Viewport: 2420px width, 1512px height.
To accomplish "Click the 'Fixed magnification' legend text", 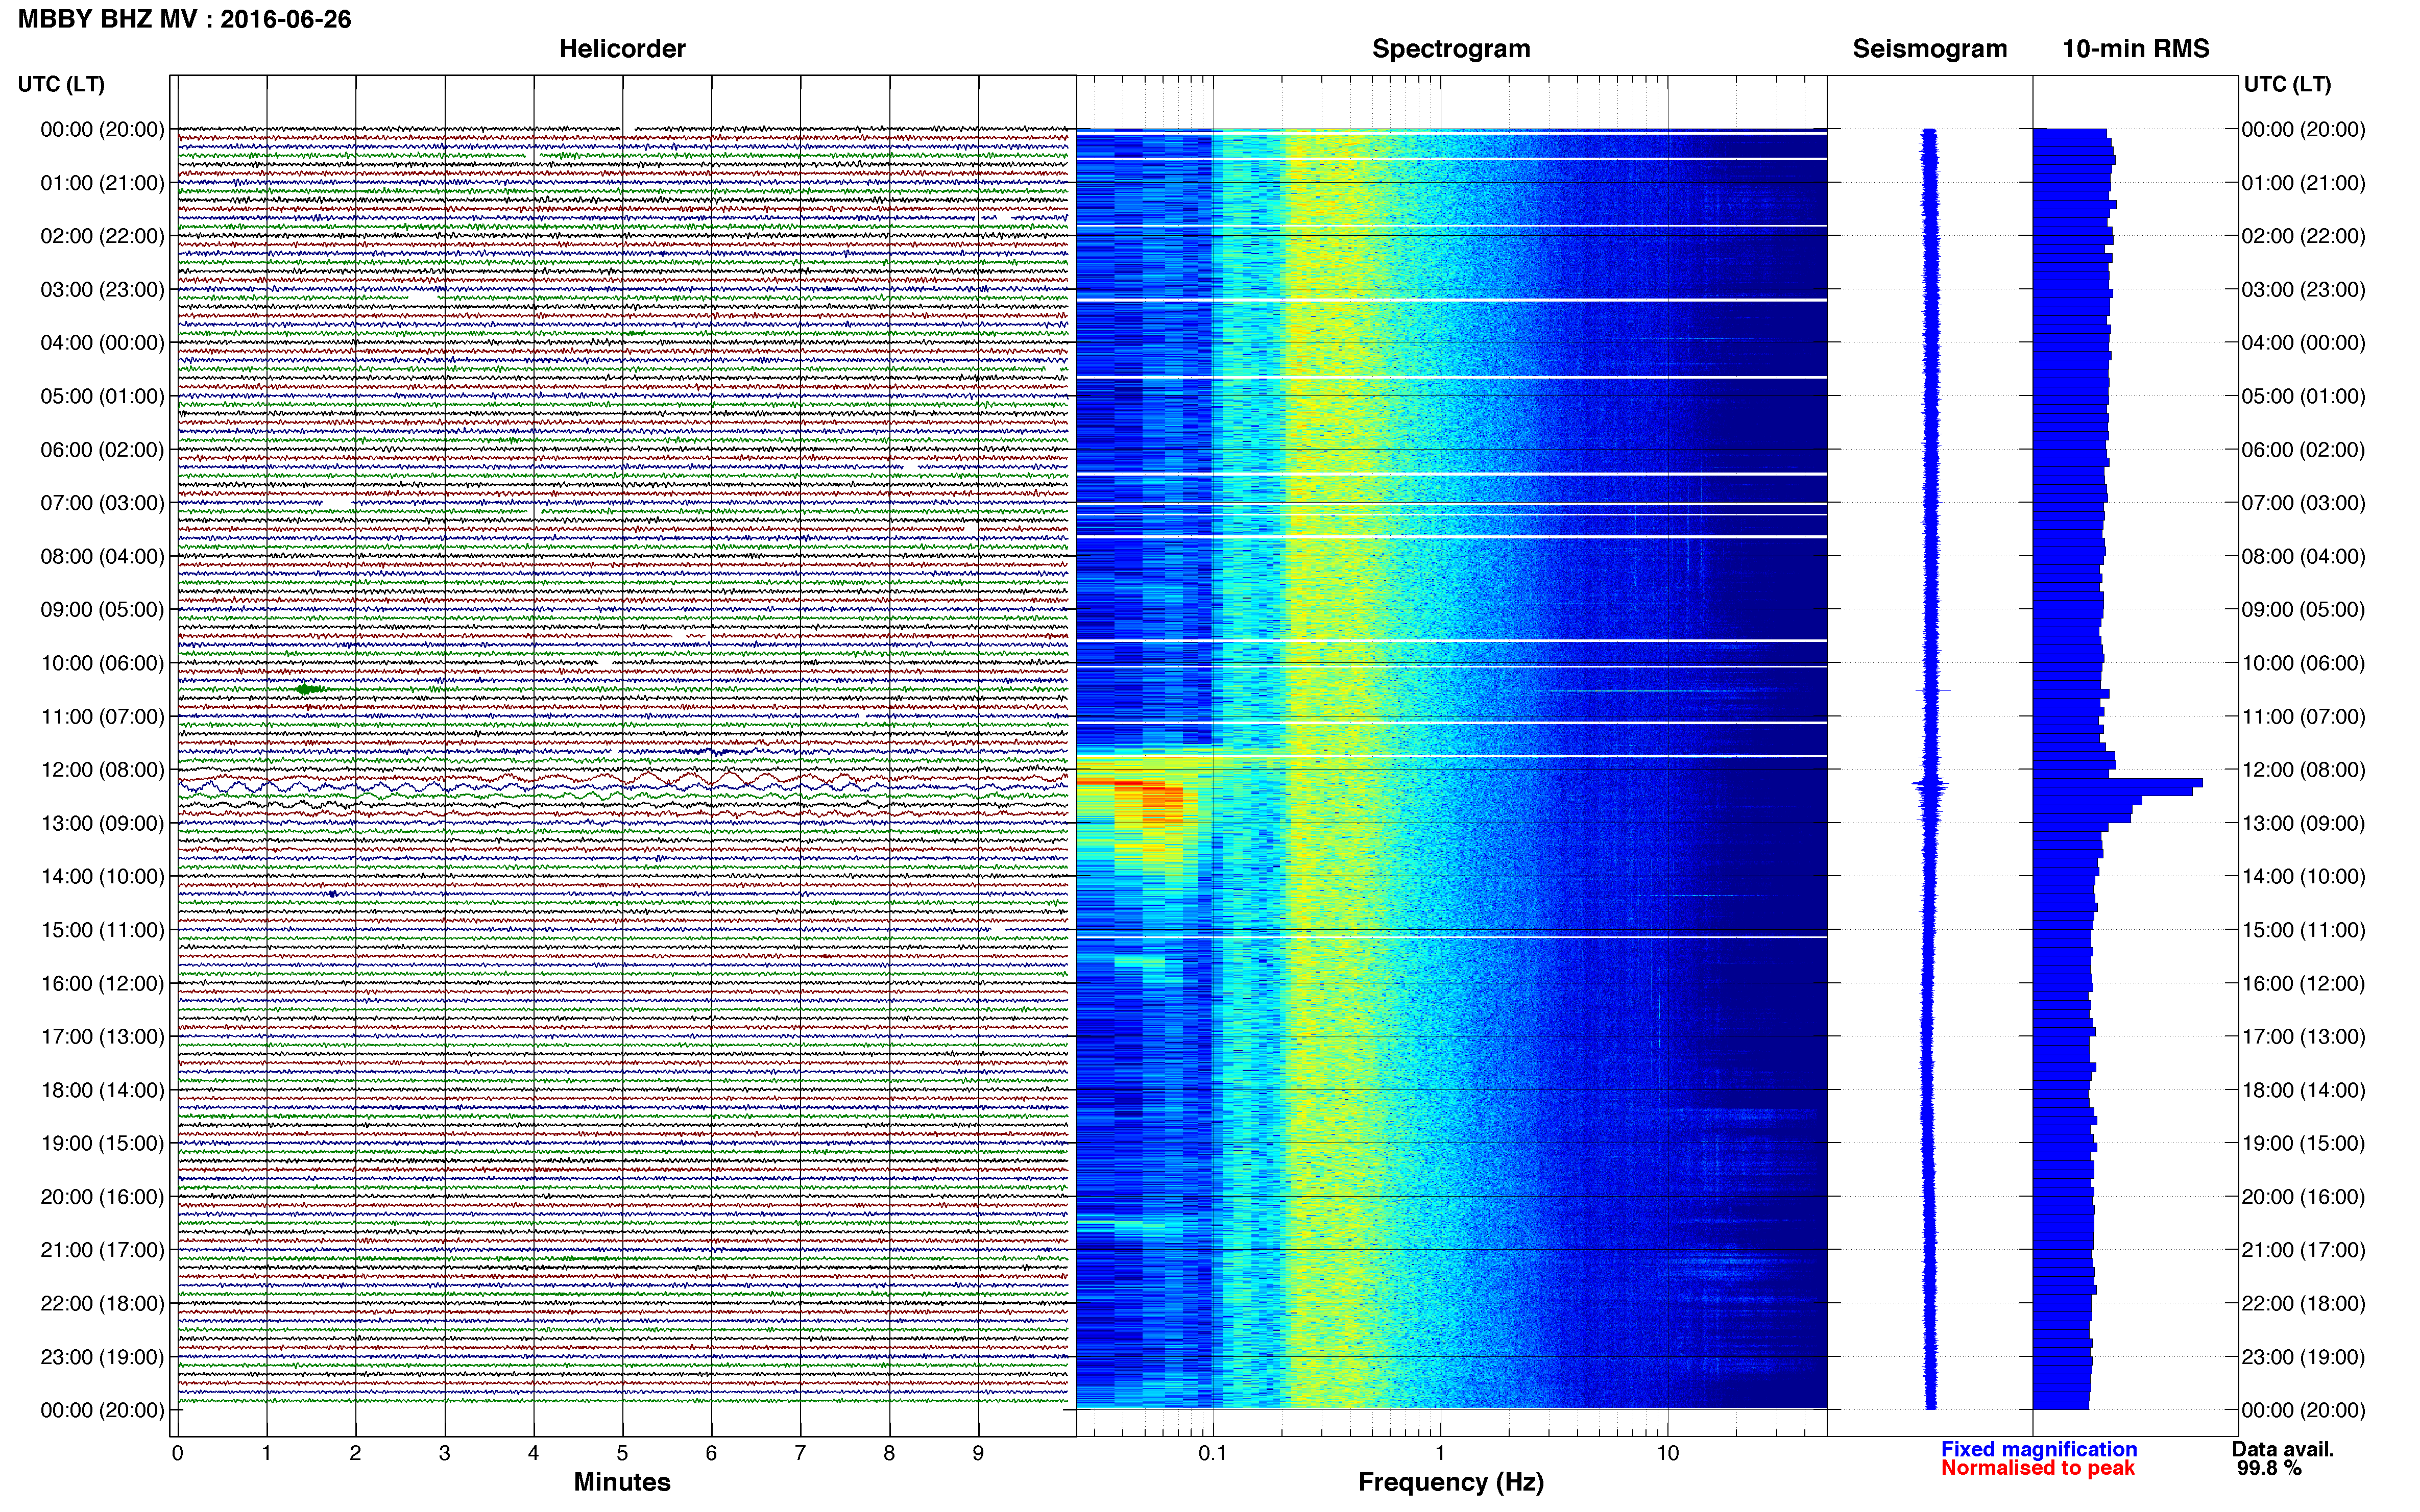I will (2039, 1449).
